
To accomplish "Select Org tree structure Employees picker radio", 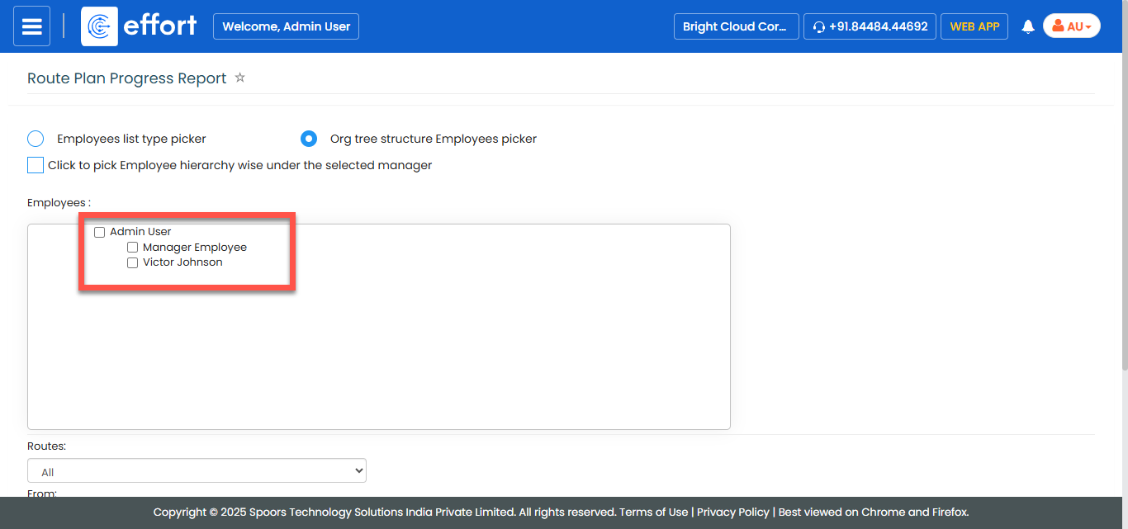I will pos(309,139).
